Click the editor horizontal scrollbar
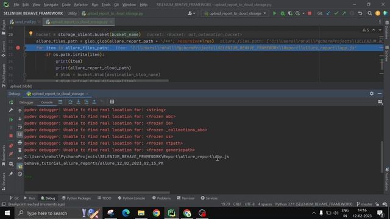The height and width of the screenshot is (219, 390). click(97, 81)
